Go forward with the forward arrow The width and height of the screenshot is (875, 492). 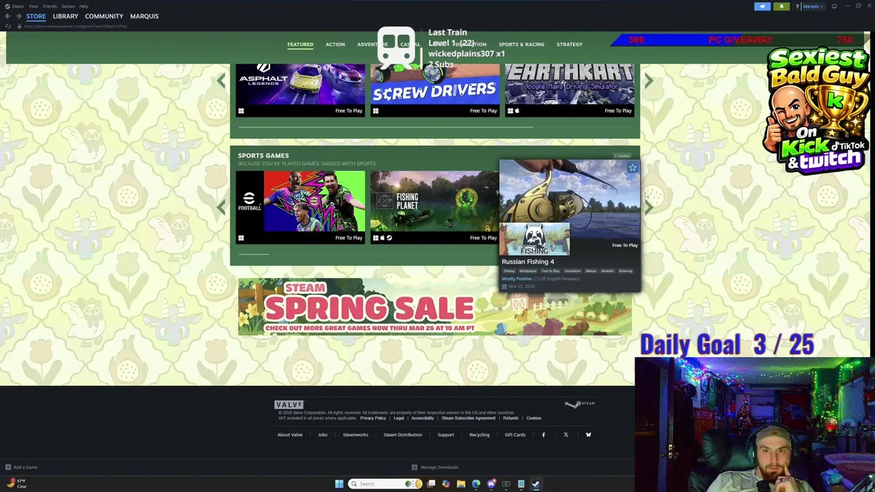pos(18,16)
